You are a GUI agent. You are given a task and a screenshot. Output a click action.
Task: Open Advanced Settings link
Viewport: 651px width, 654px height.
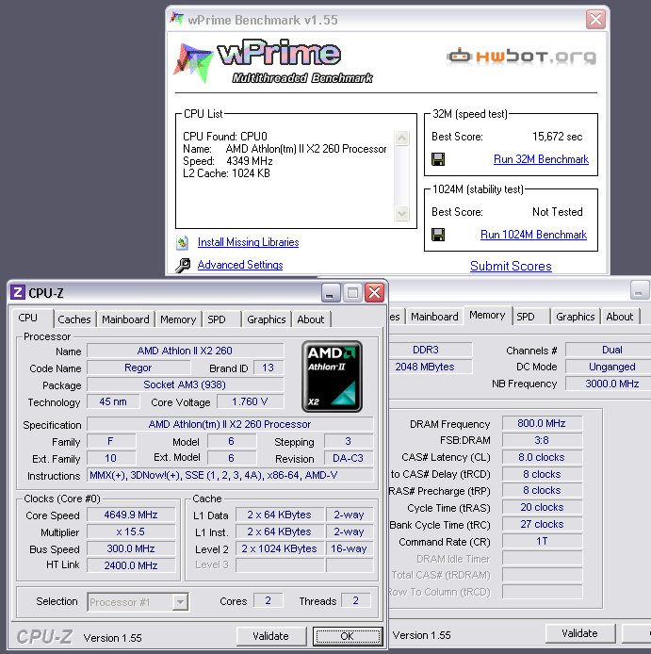(x=240, y=265)
